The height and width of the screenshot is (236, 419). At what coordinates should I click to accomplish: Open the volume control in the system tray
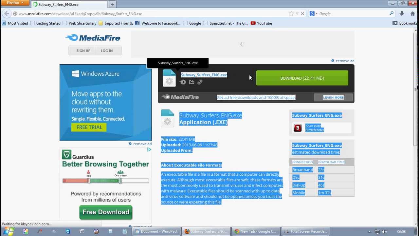click(384, 232)
